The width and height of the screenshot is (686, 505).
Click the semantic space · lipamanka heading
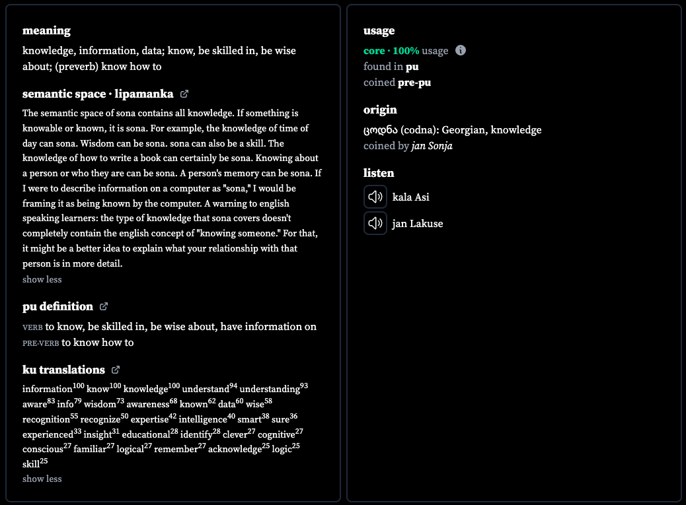[x=98, y=94]
